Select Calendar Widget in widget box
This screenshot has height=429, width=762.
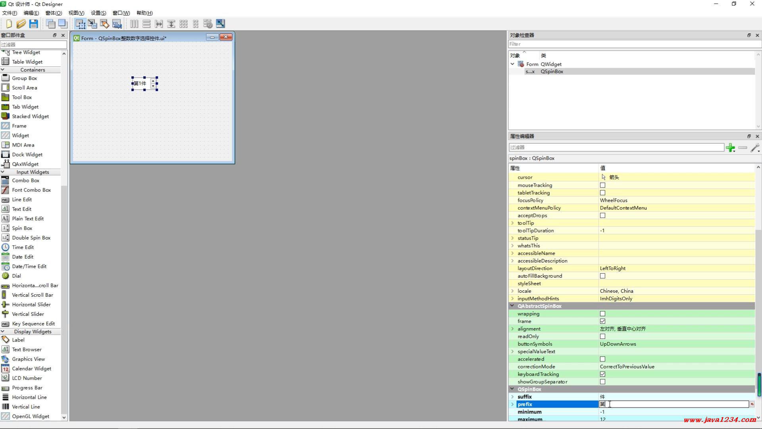(x=31, y=369)
